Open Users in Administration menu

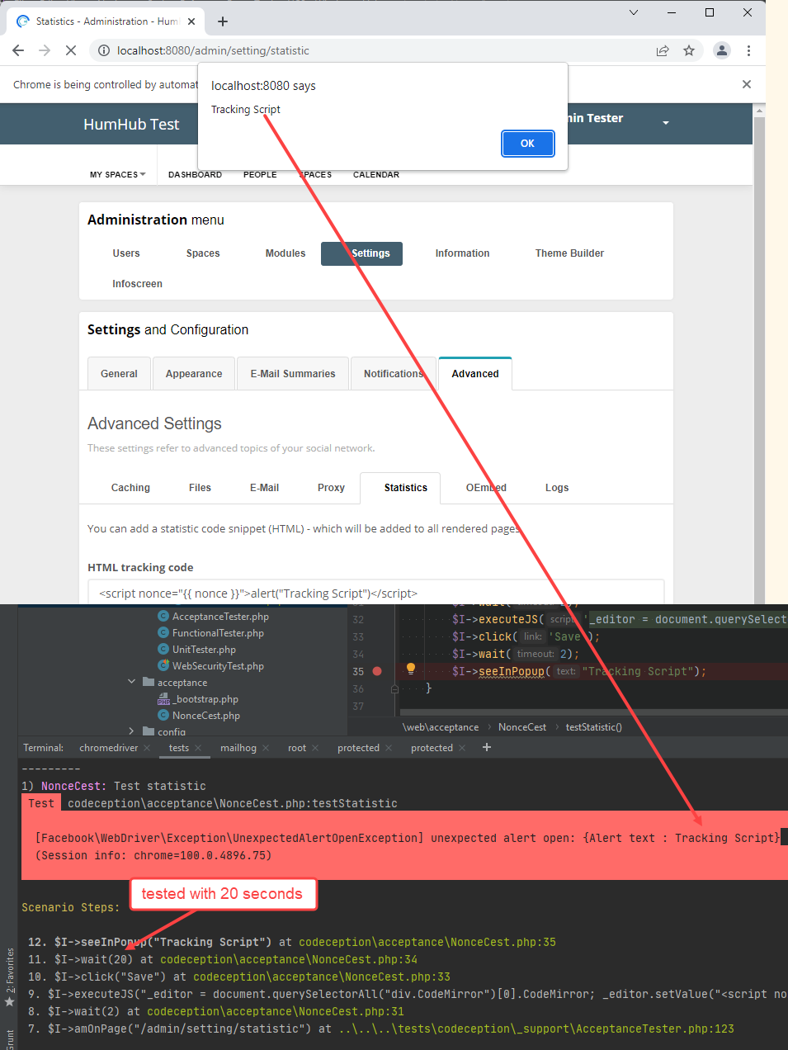pos(126,253)
